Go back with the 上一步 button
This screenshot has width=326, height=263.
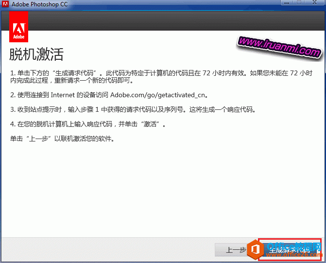coord(237,250)
